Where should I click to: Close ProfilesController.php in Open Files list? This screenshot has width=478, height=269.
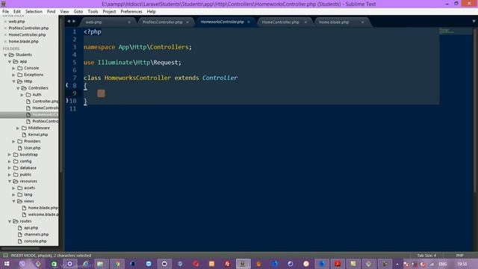[5, 28]
